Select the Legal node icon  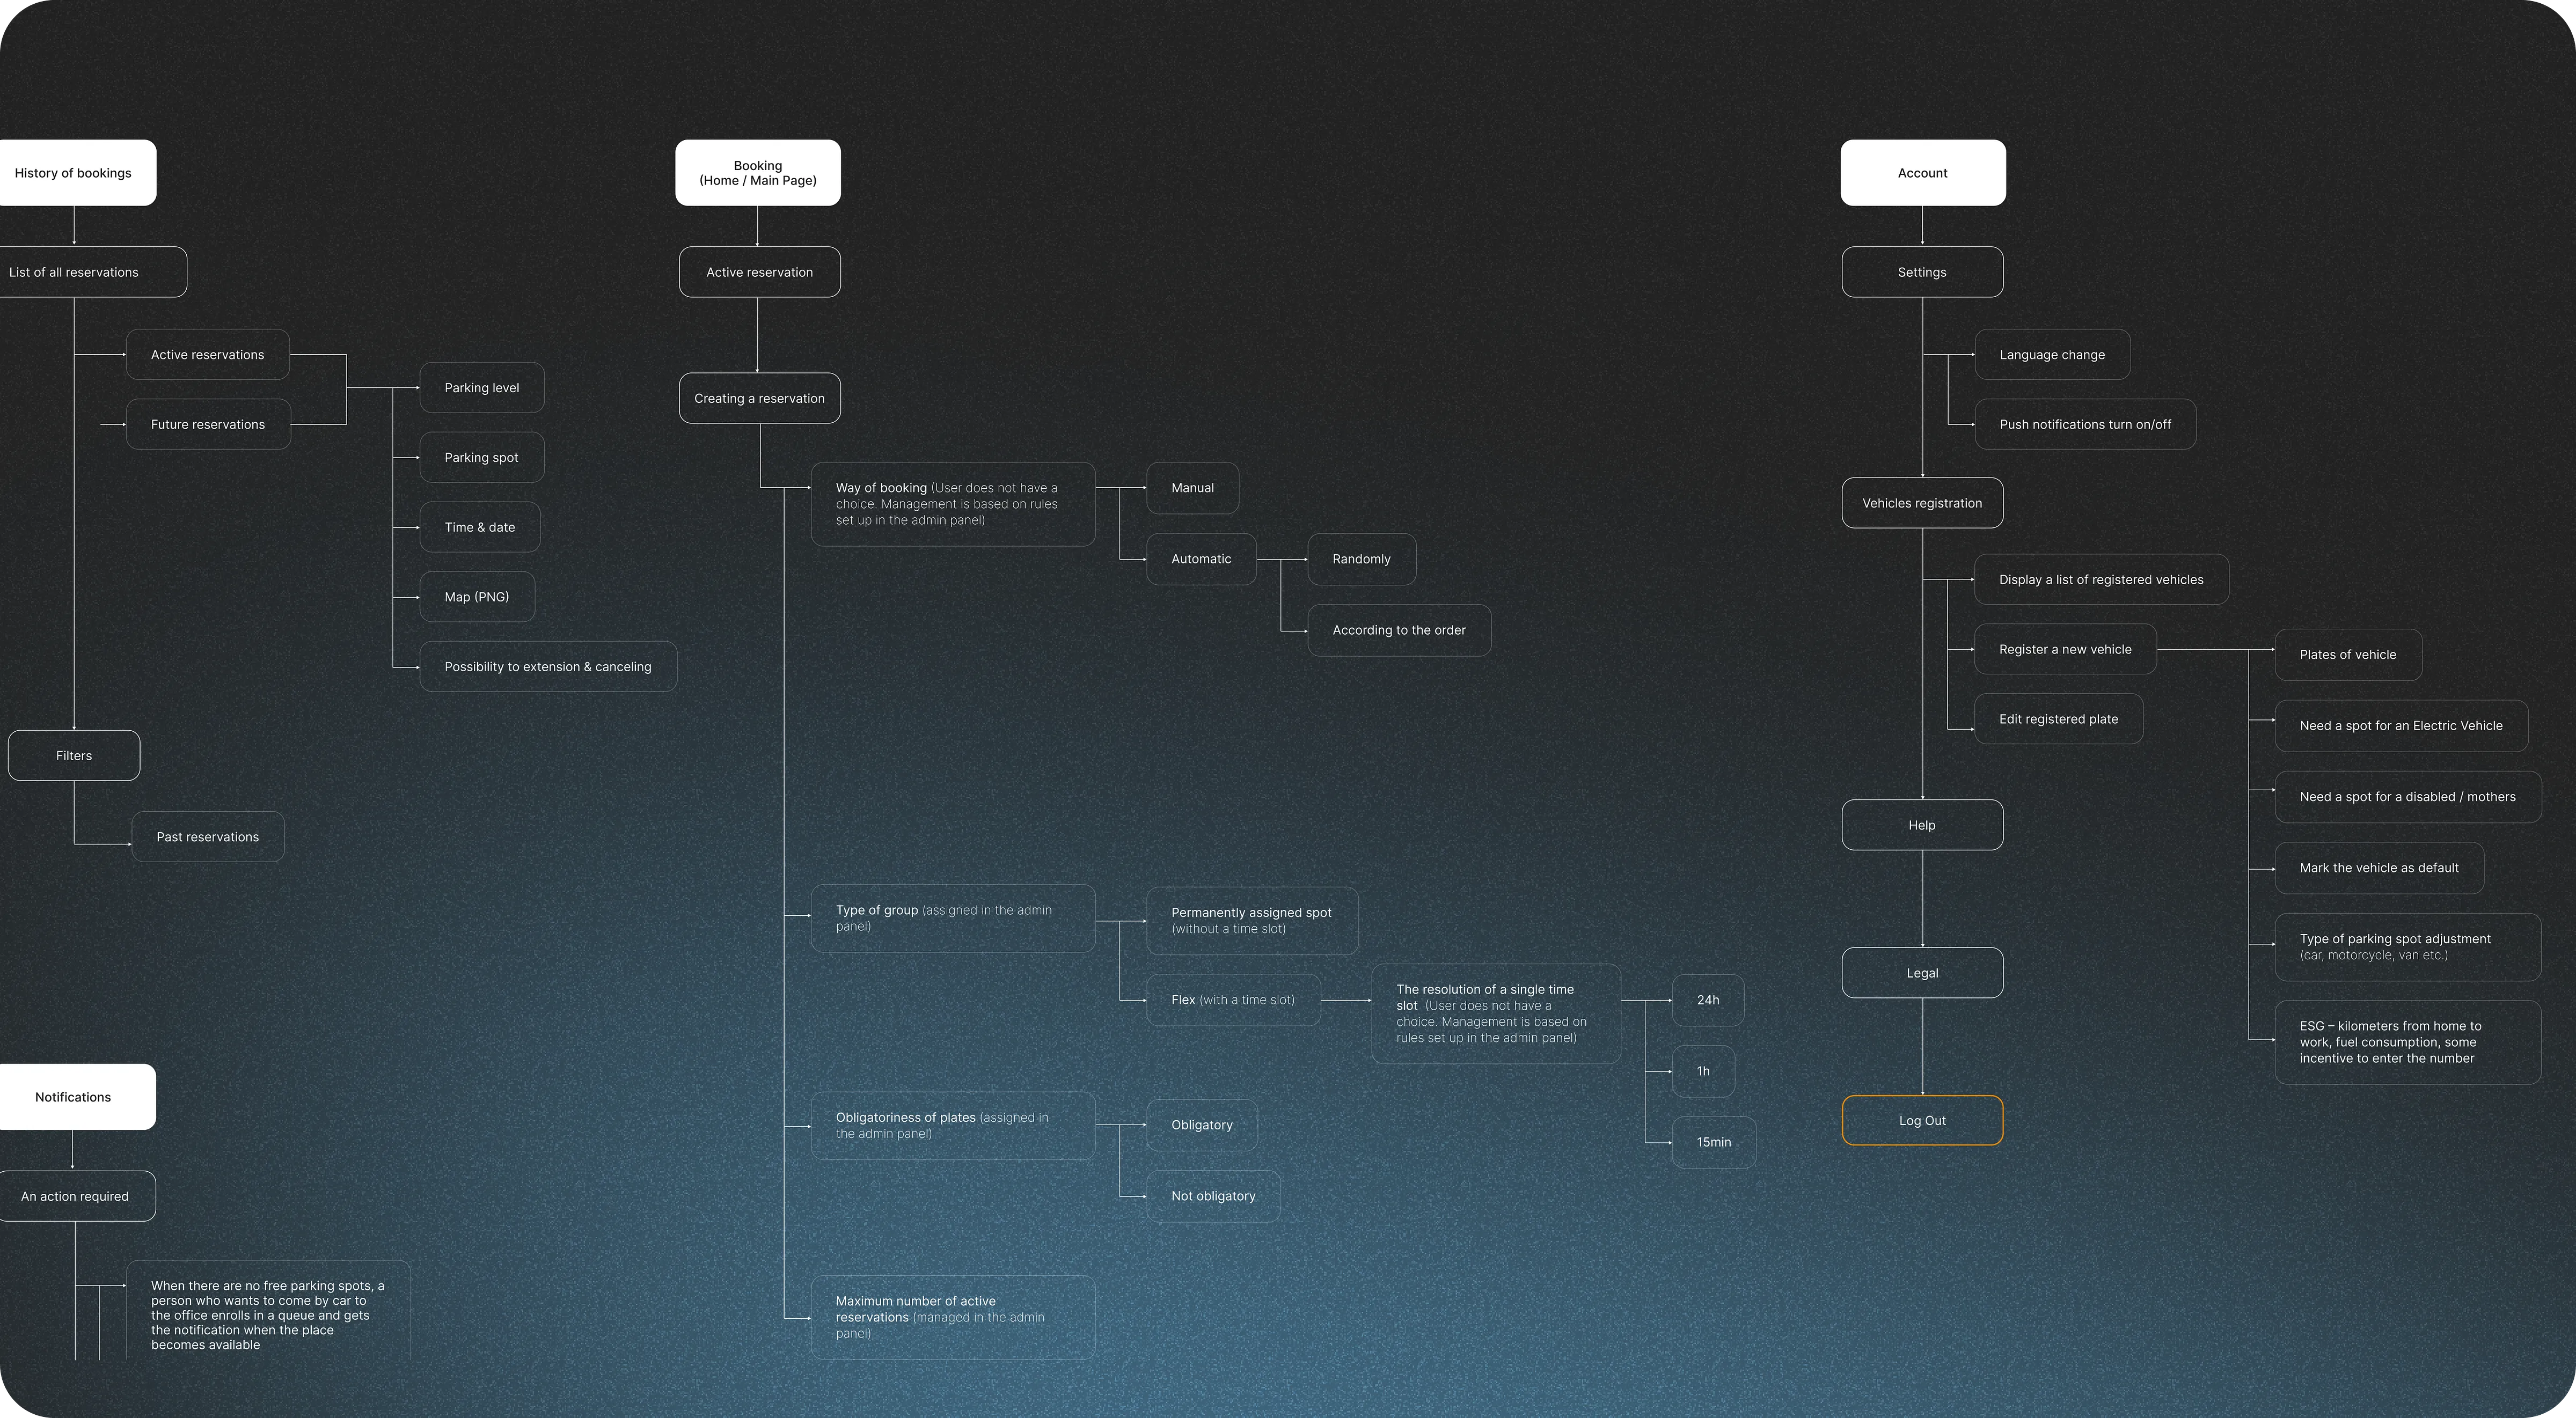[x=1921, y=973]
